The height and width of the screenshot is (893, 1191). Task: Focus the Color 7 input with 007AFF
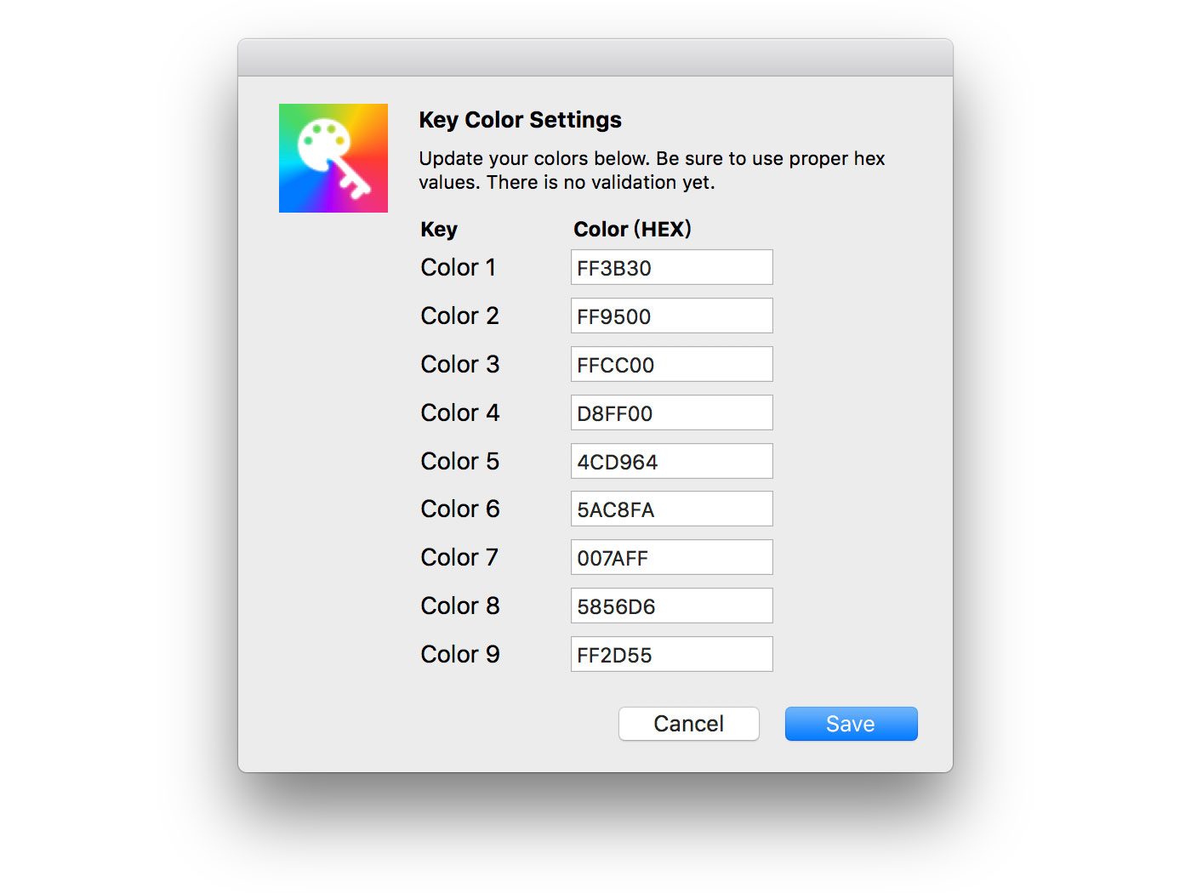click(671, 557)
